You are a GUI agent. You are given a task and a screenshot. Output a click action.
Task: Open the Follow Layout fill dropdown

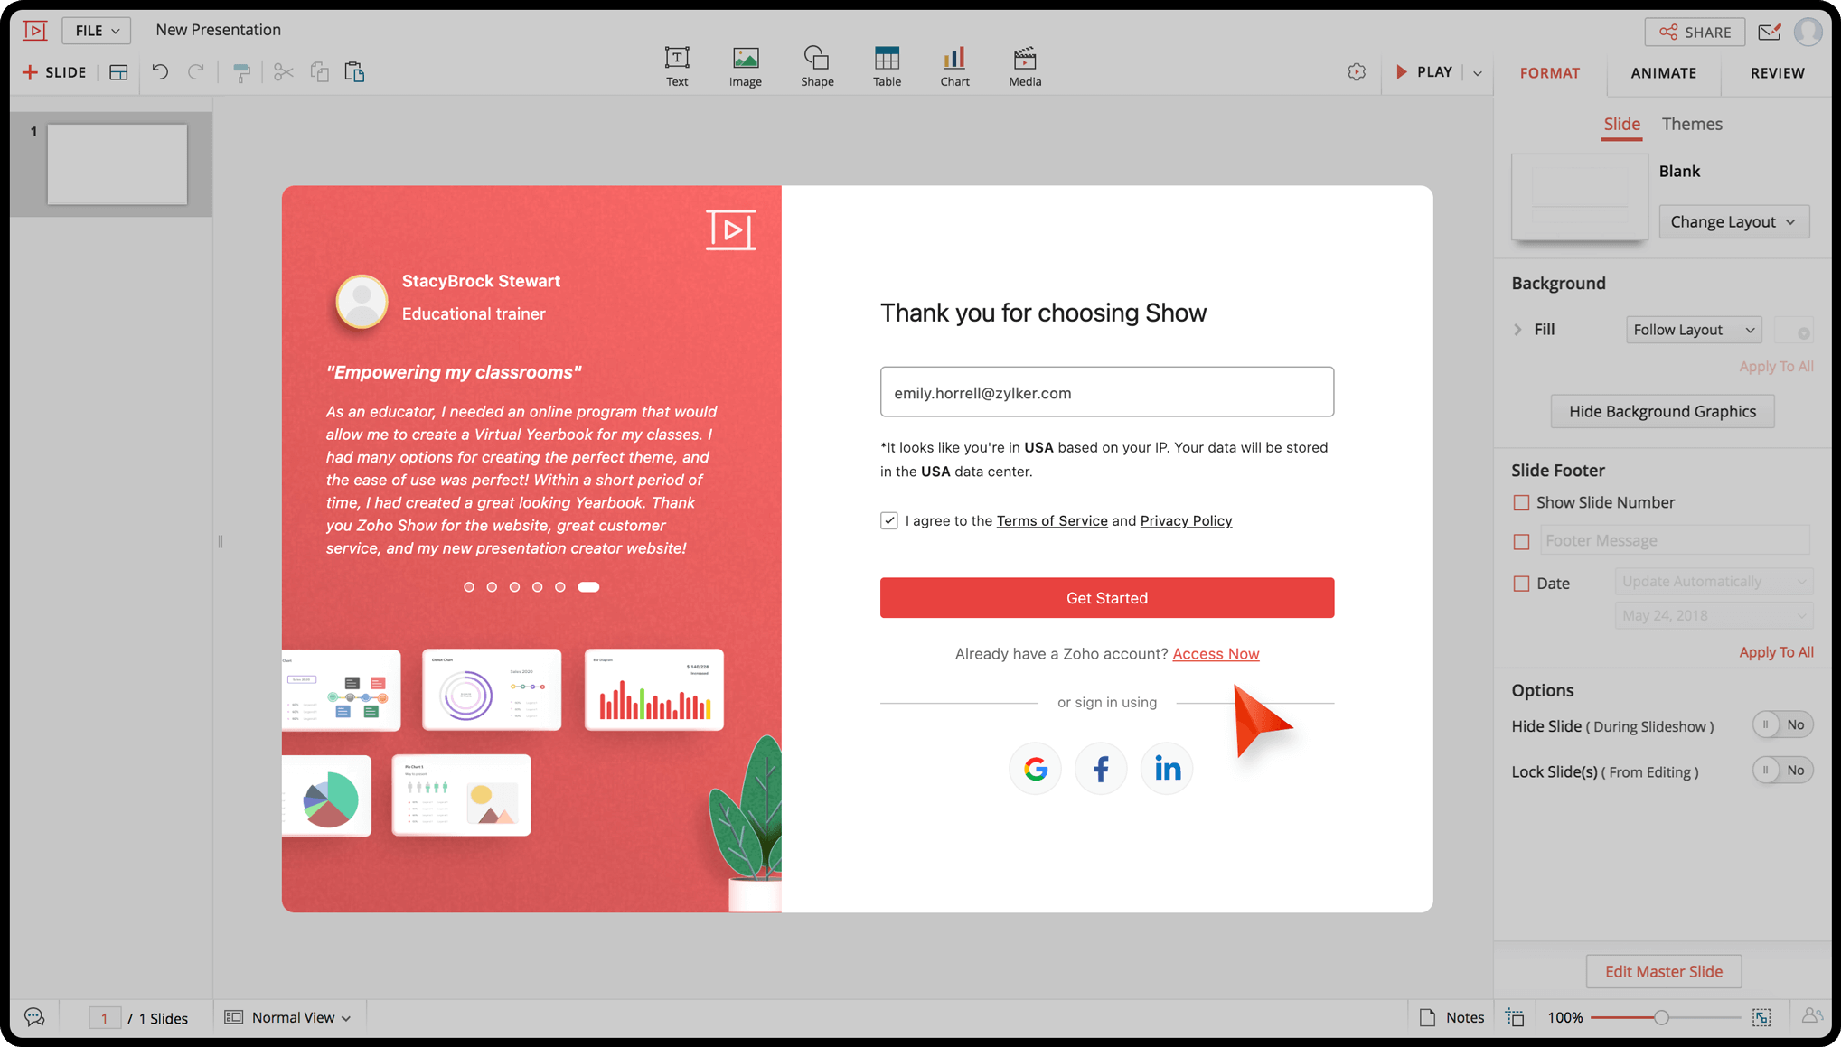tap(1694, 330)
